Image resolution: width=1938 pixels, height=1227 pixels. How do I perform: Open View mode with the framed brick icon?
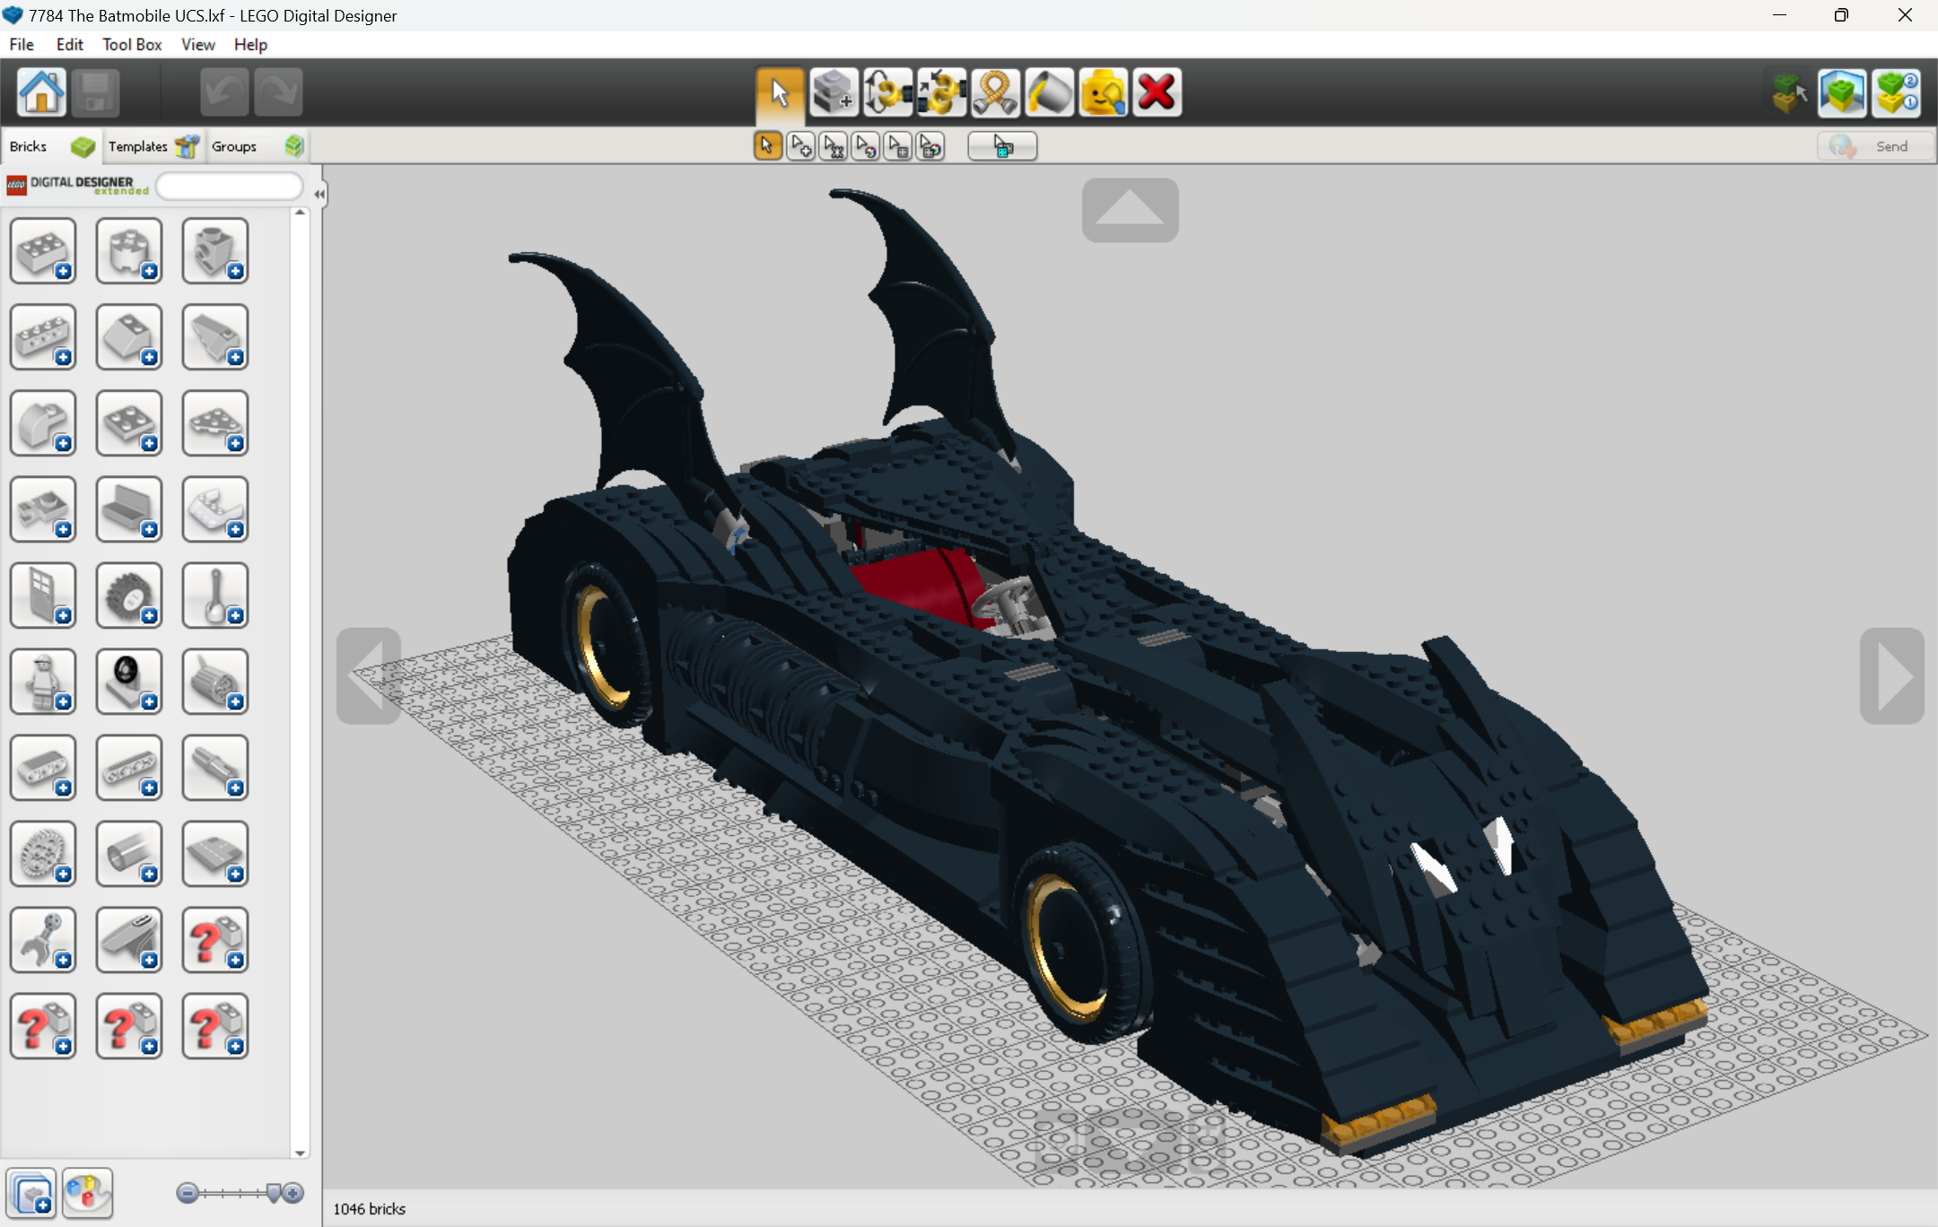coord(1842,91)
